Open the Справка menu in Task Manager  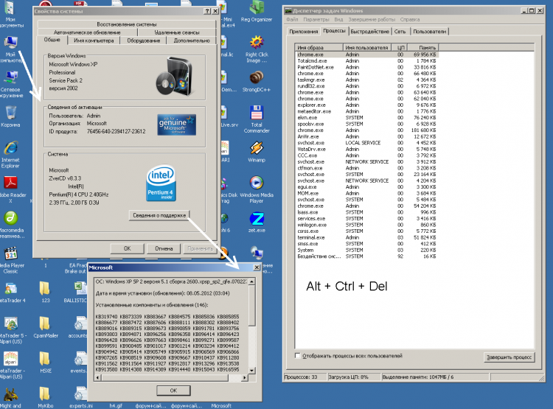pos(410,20)
